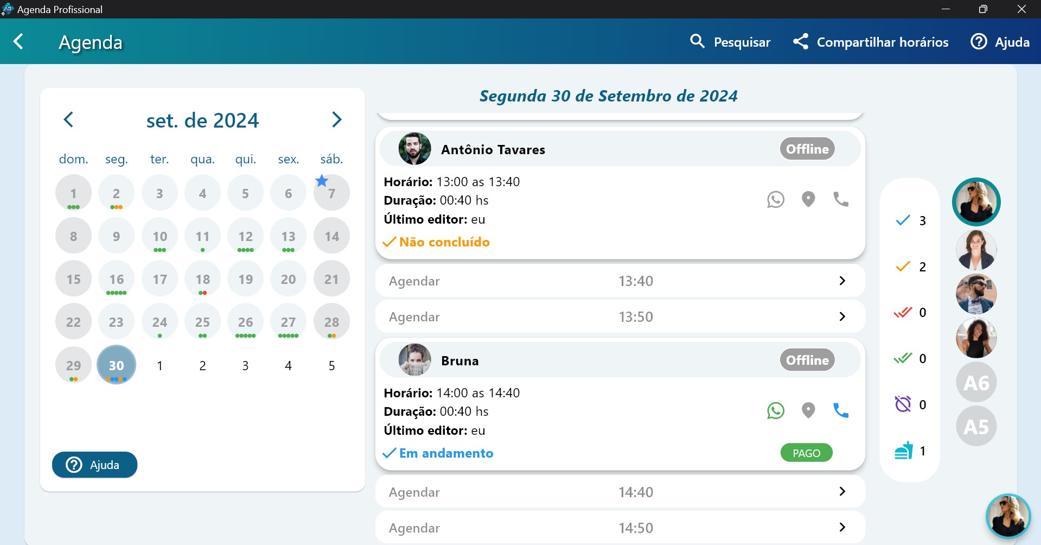Viewport: 1041px width, 545px height.
Task: Filter by purple alarm-off status
Action: [910, 404]
